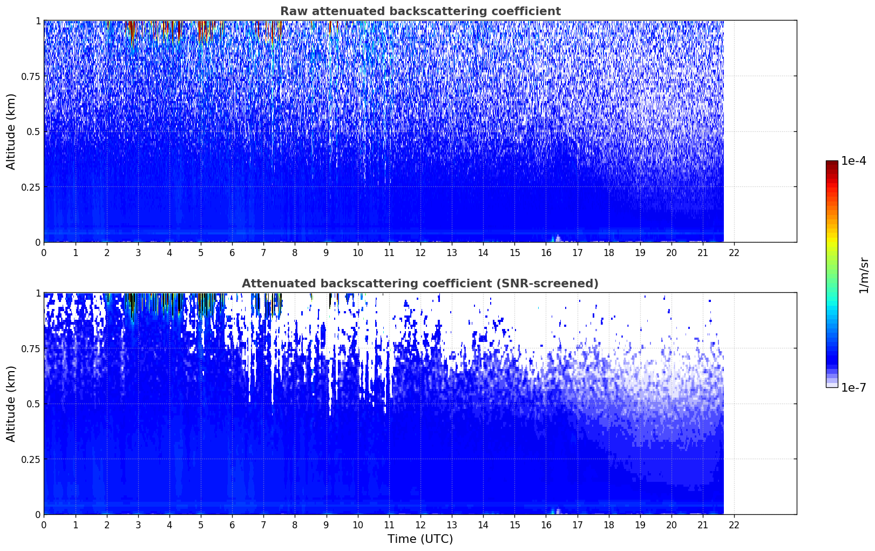Click the colorbar's "1e-4" maximum label

tap(853, 161)
